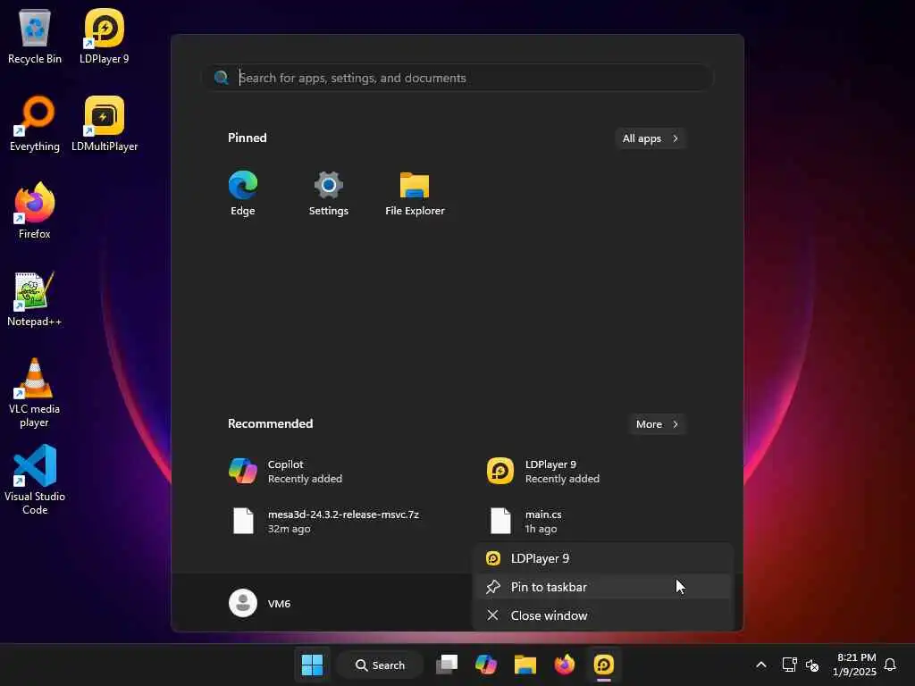
Task: Open Firefox from the taskbar
Action: [x=565, y=665]
